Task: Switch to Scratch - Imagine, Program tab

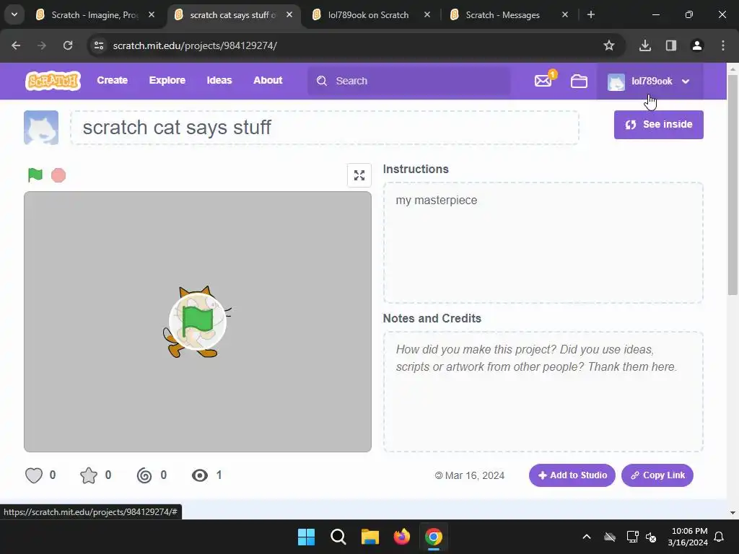Action: 95,15
